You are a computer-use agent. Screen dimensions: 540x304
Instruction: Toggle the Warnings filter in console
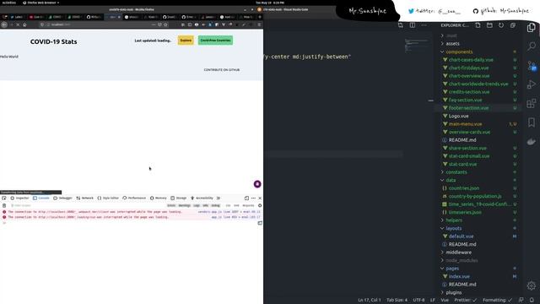pyautogui.click(x=184, y=205)
